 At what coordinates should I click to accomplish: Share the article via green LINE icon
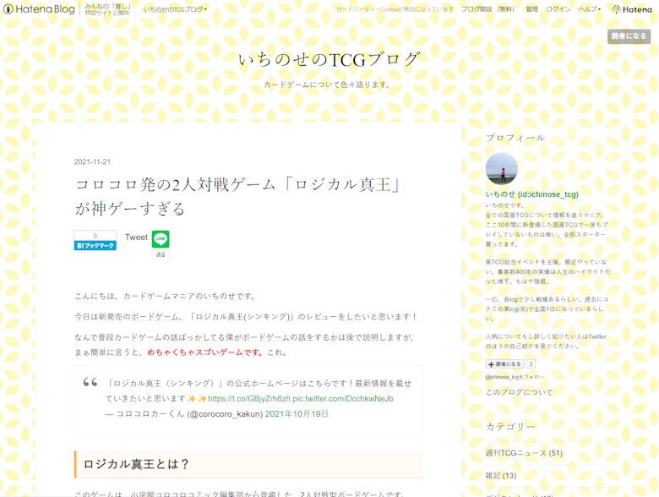161,239
